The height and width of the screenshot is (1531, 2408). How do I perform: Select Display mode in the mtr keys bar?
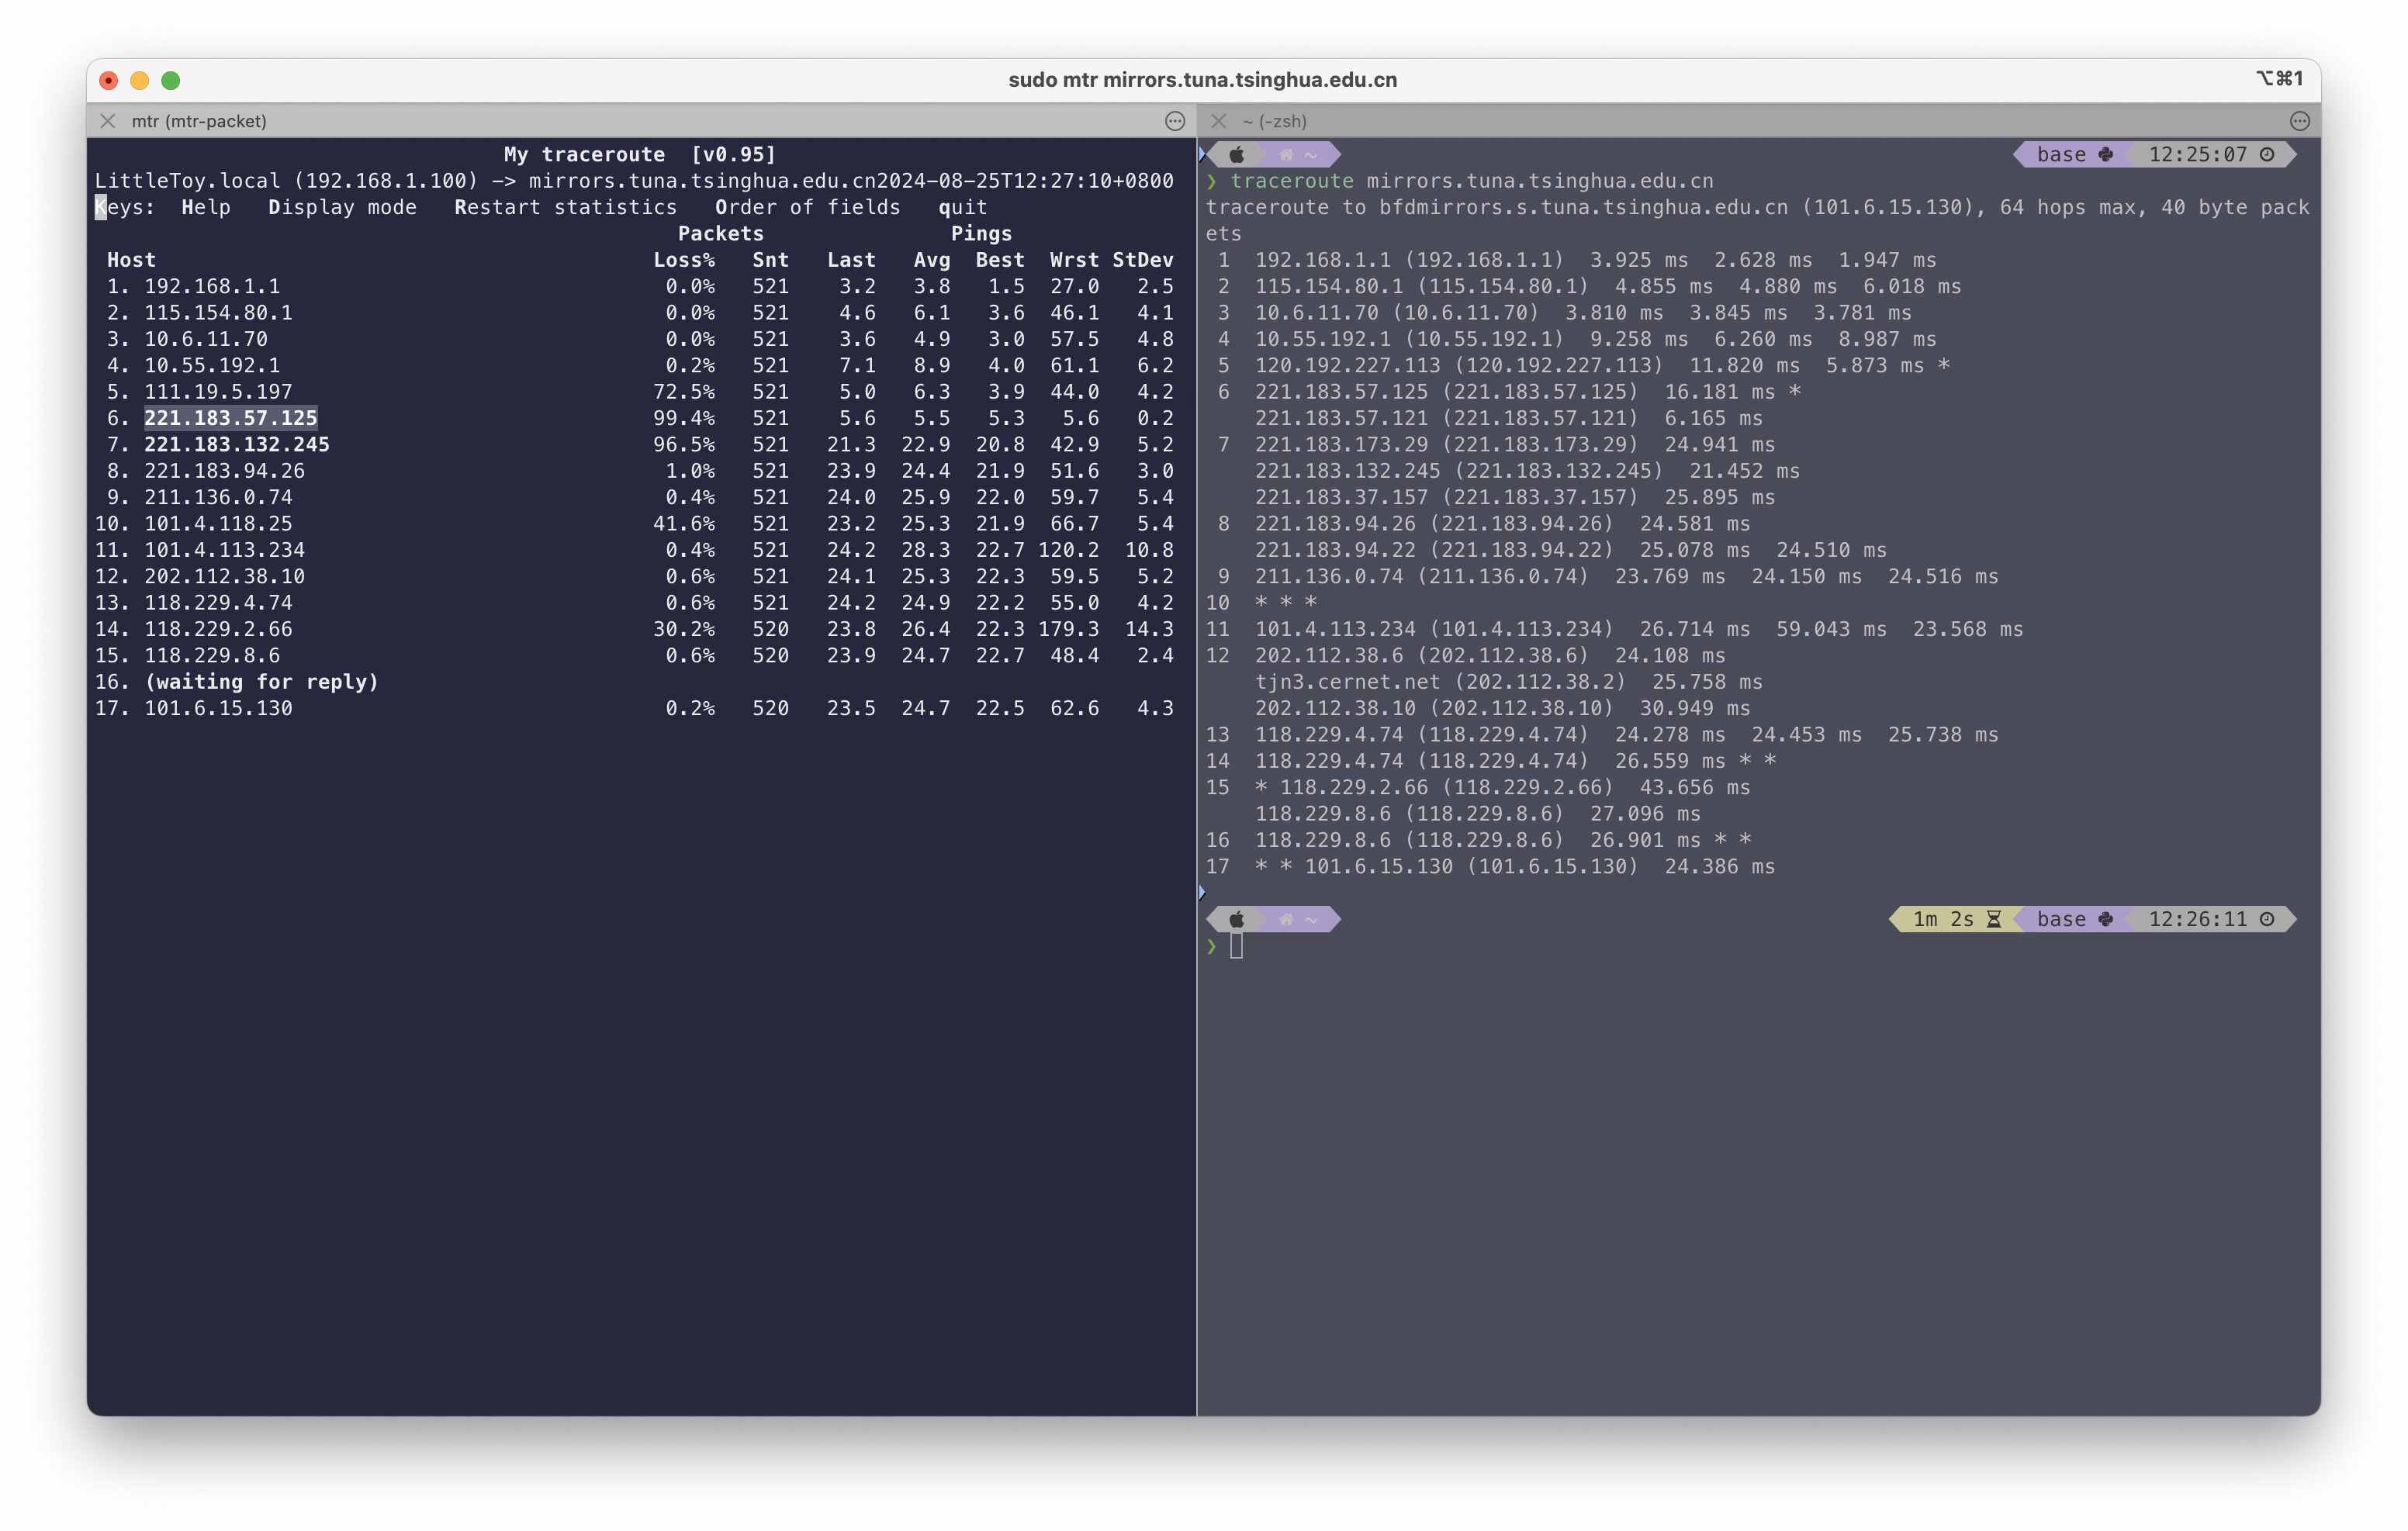(x=342, y=207)
